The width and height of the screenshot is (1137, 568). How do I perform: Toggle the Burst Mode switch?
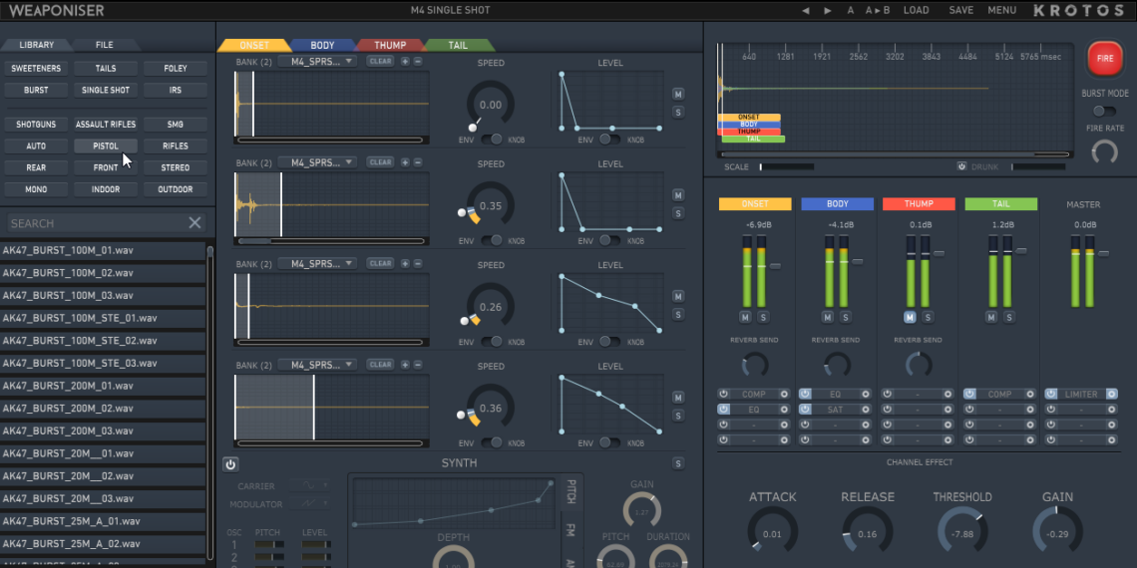pos(1104,111)
